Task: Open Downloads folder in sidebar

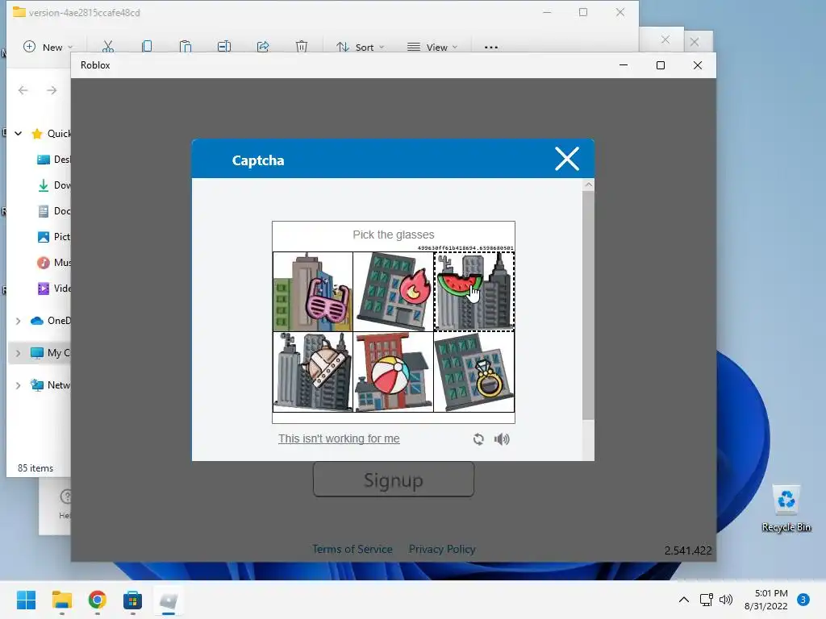Action: coord(53,185)
